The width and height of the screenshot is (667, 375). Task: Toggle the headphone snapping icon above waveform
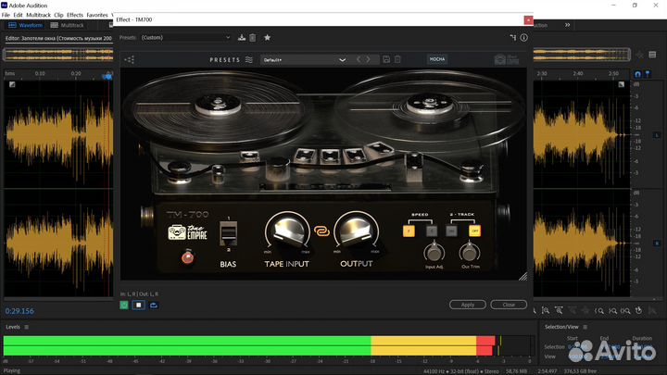pos(637,74)
